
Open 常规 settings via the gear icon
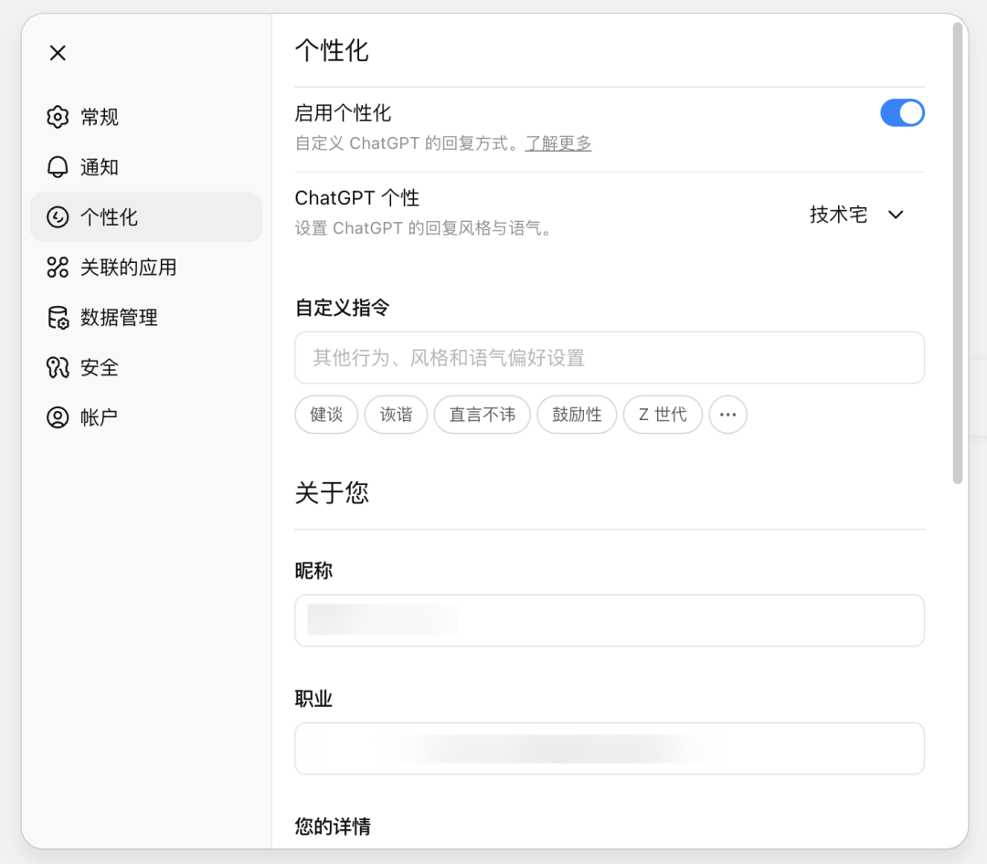point(57,117)
